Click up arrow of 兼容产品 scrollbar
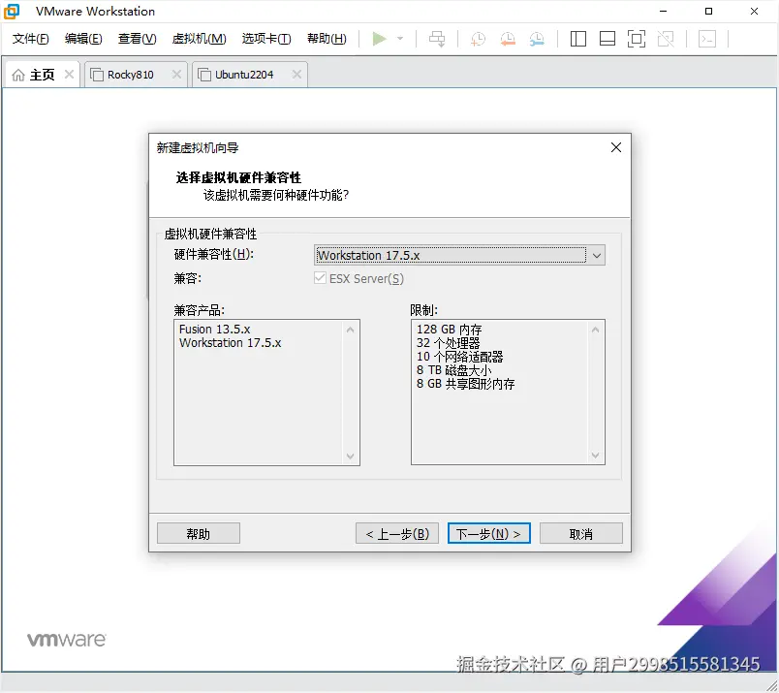 (x=350, y=331)
